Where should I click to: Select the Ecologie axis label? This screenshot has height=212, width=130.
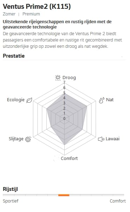tap(16, 100)
